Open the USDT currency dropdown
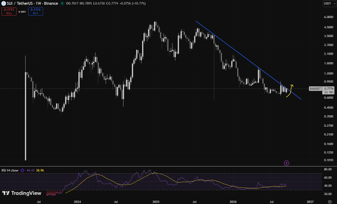Viewport: 337px width, 204px height. point(329,3)
